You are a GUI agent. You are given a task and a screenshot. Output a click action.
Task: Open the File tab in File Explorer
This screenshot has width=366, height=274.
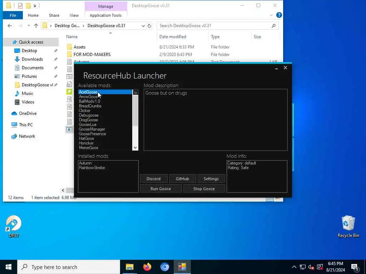pyautogui.click(x=13, y=15)
